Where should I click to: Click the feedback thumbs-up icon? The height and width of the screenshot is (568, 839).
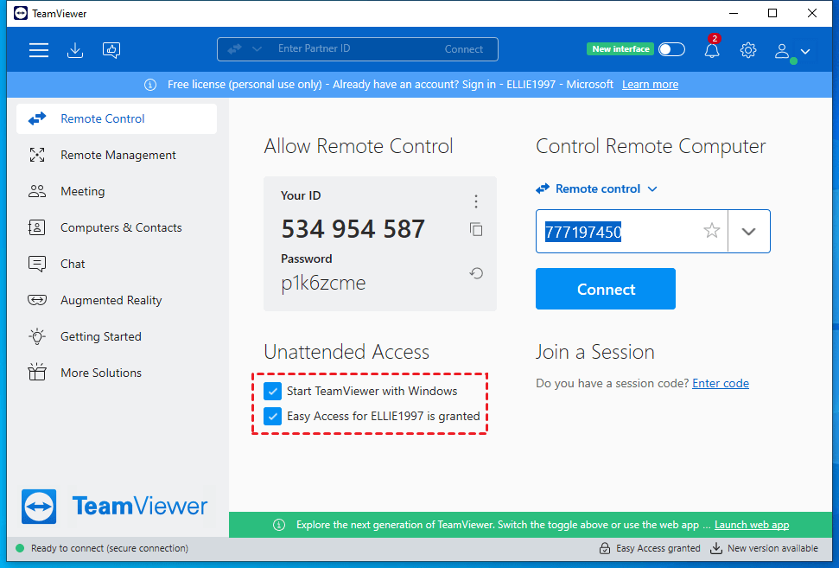coord(111,50)
